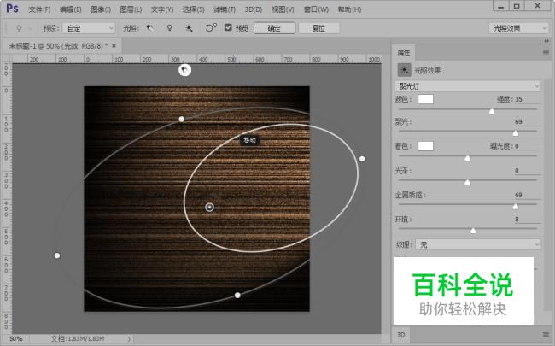The width and height of the screenshot is (555, 346).
Task: Open the 视图(V) menu
Action: (283, 9)
